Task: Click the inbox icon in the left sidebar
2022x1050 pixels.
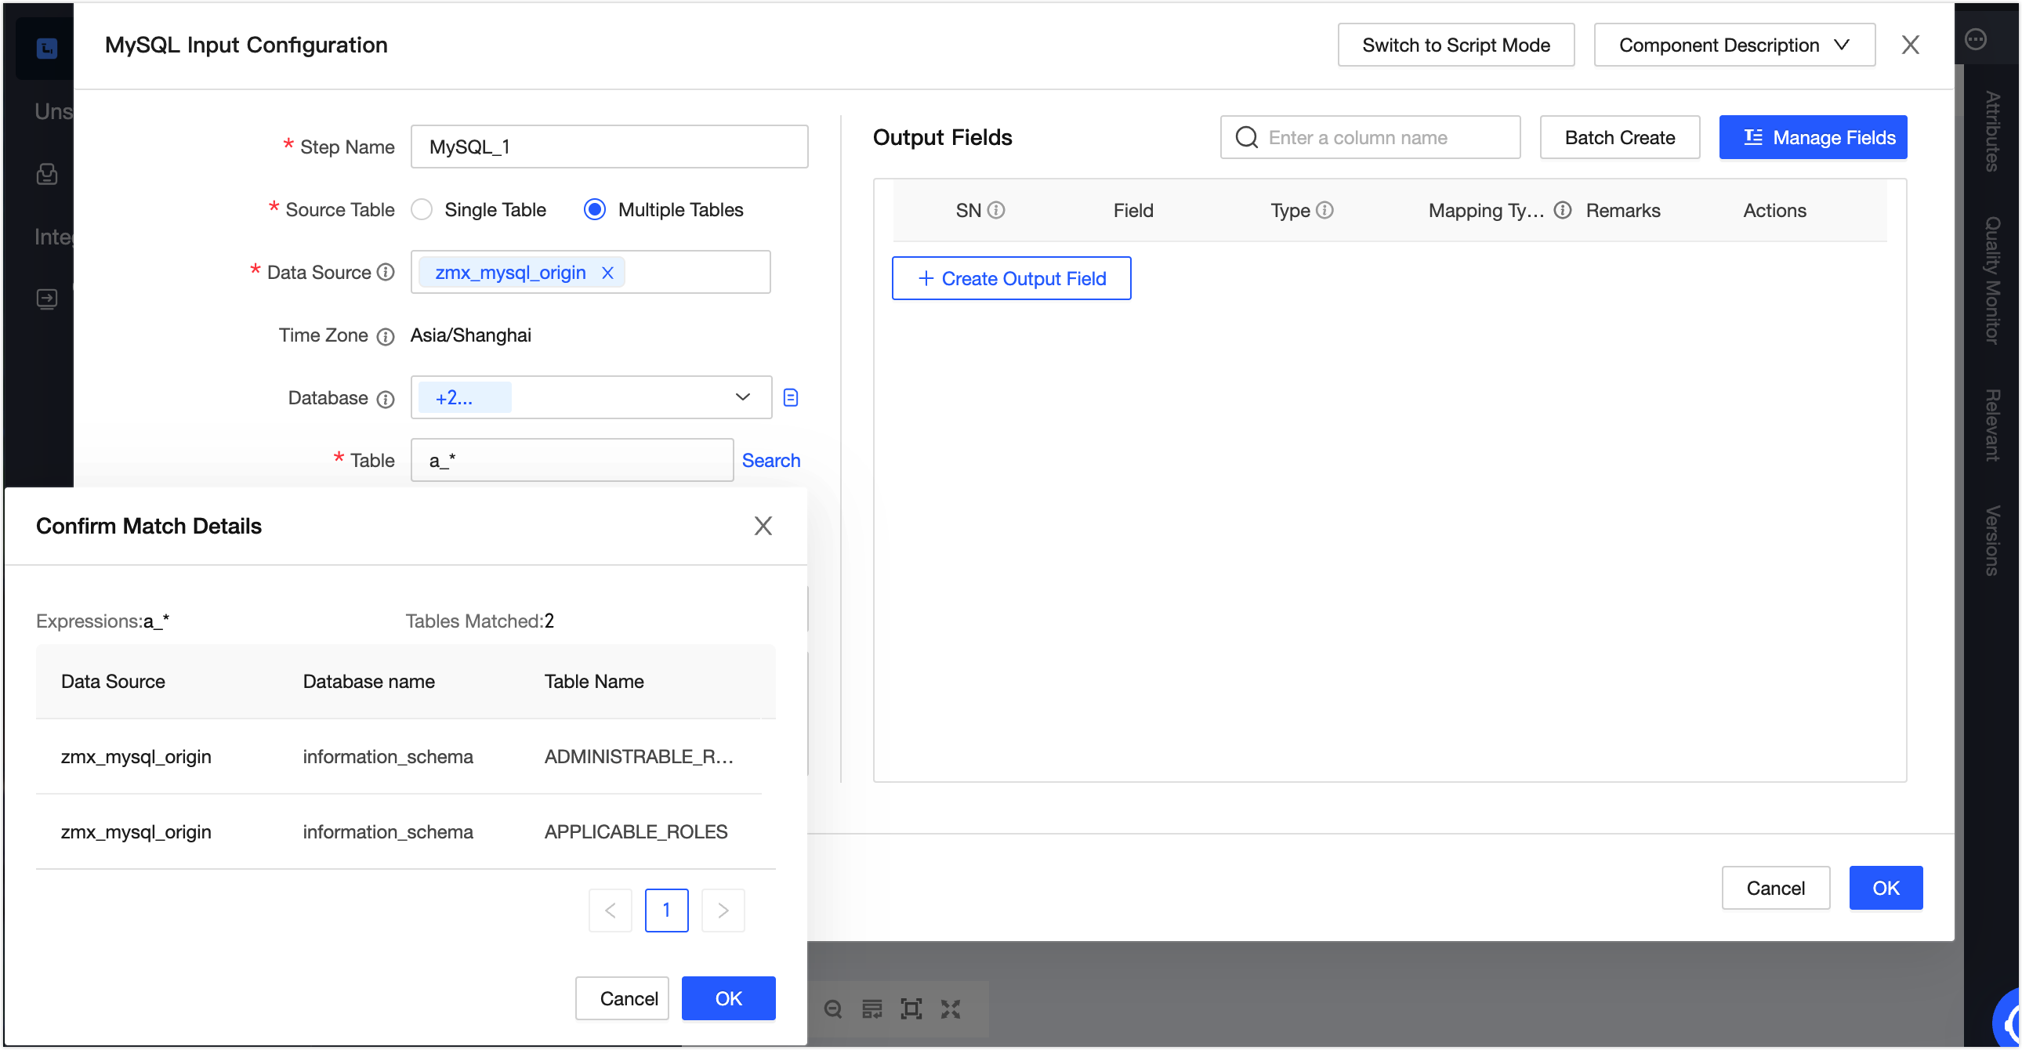Action: [47, 173]
